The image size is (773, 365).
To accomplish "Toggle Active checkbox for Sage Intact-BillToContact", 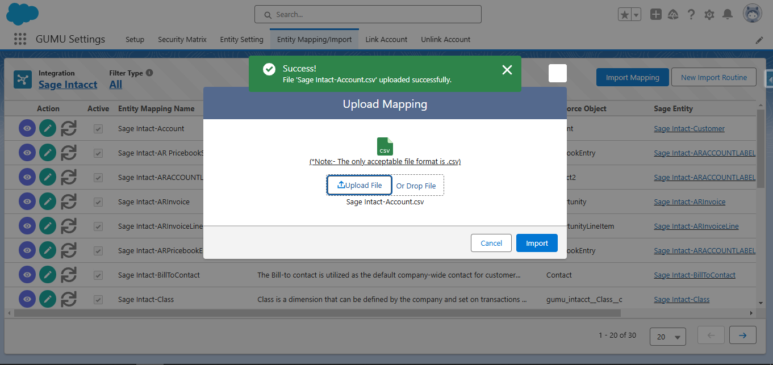I will (98, 275).
